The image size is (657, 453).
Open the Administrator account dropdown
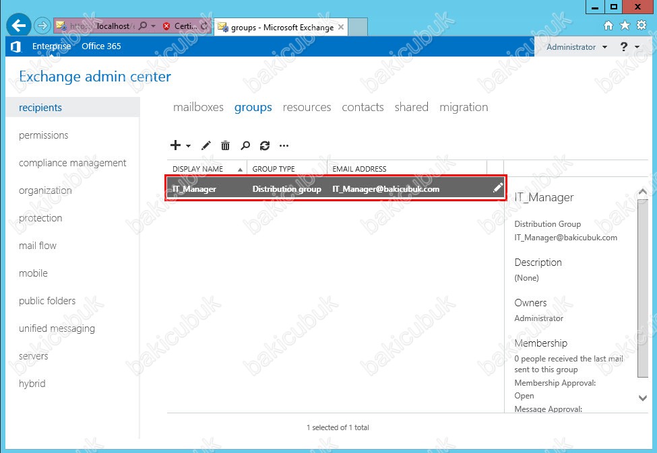pyautogui.click(x=577, y=47)
